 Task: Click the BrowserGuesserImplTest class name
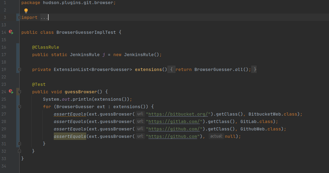(86, 32)
